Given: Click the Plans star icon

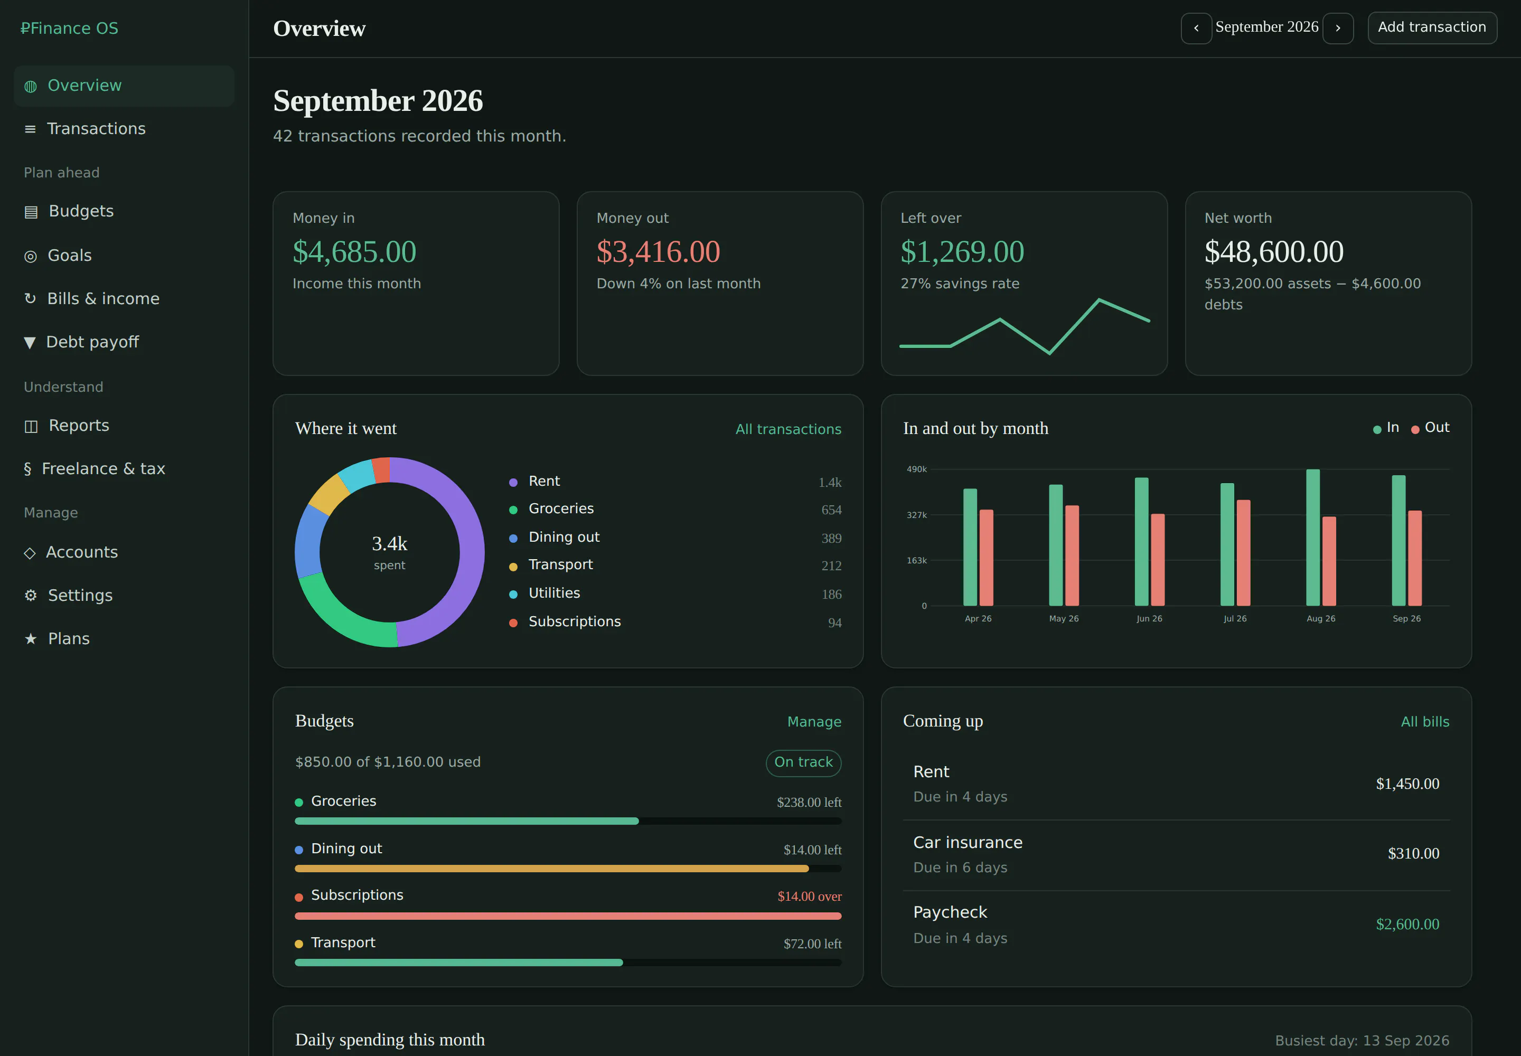Looking at the screenshot, I should point(31,639).
